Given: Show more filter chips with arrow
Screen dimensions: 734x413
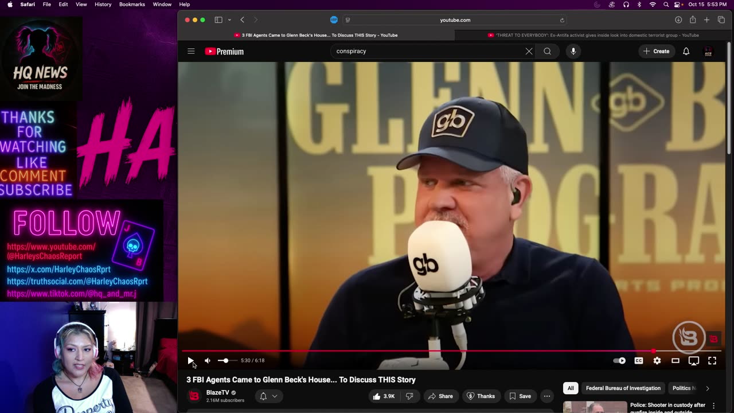Looking at the screenshot, I should pos(707,388).
